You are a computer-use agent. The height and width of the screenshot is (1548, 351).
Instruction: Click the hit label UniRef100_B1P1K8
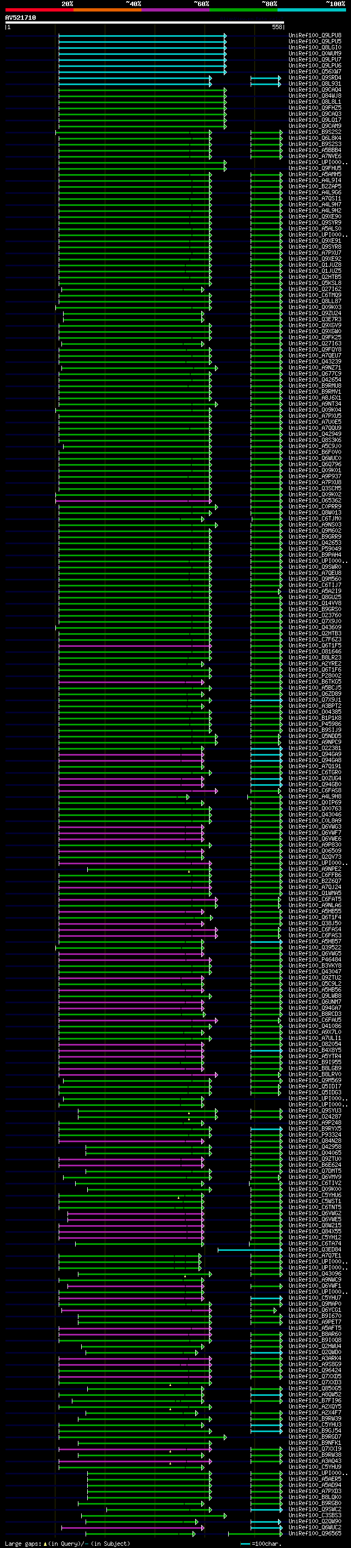315,718
